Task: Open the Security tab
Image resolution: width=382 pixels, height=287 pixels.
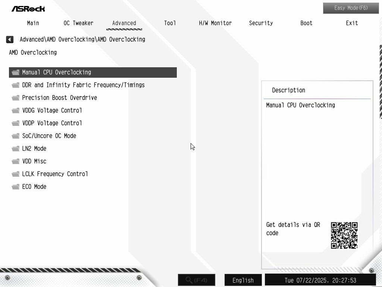Action: pos(261,23)
